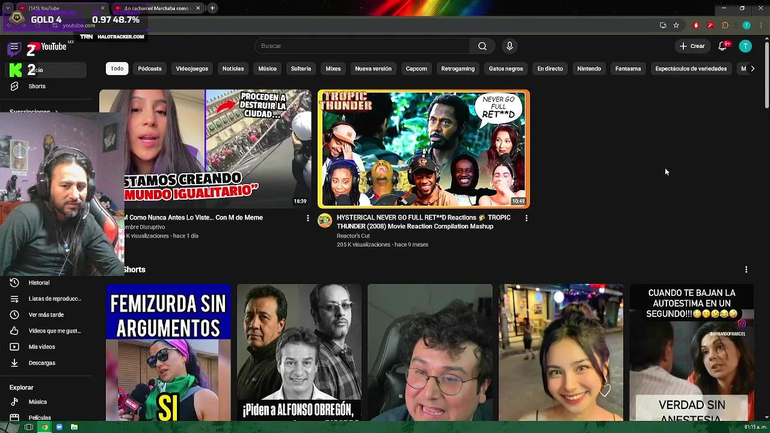The width and height of the screenshot is (770, 433).
Task: Open the Chrome profile avatar
Action: (747, 25)
